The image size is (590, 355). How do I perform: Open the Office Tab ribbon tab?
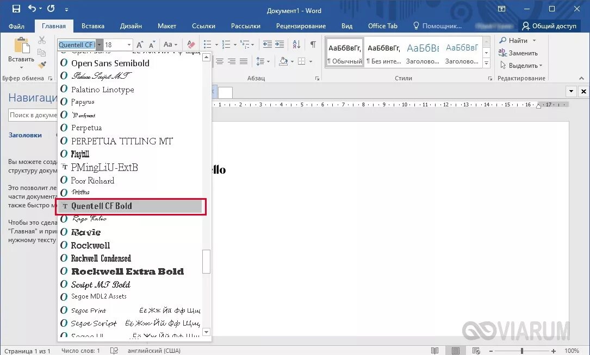383,26
